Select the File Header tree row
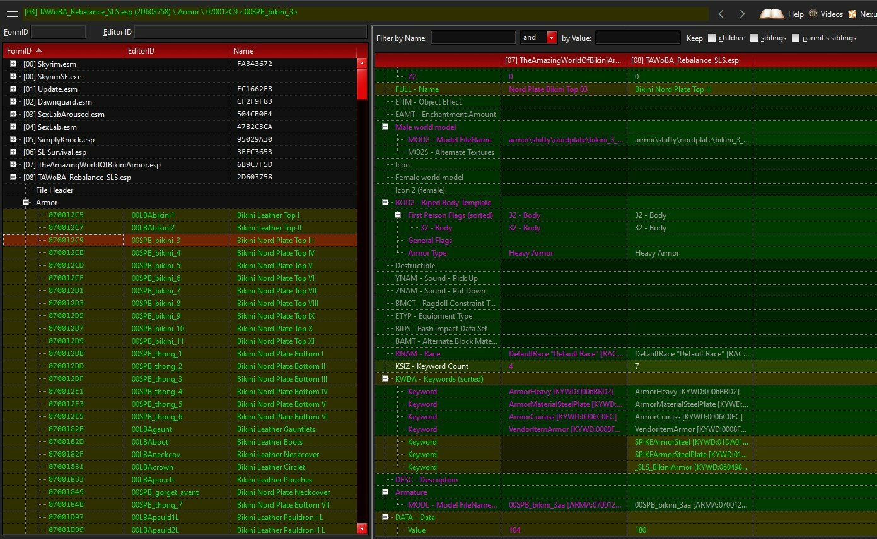 (x=180, y=190)
